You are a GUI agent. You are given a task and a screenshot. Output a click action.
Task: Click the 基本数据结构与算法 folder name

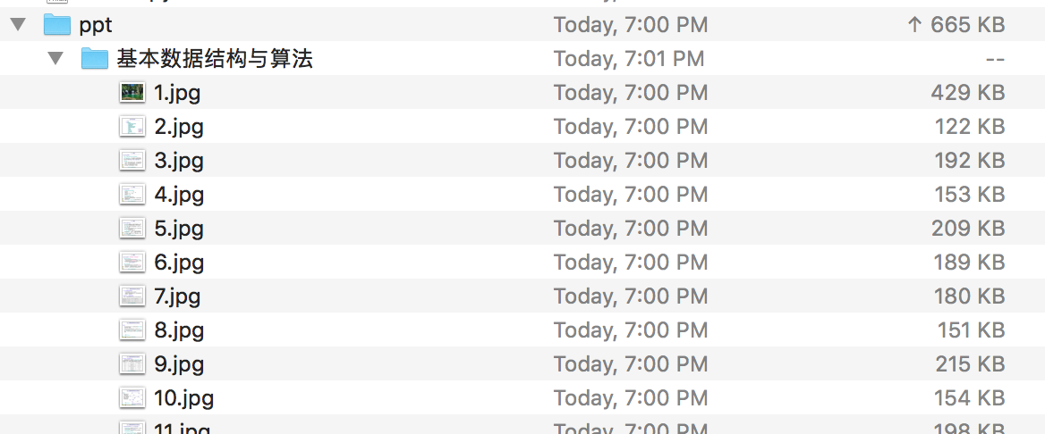click(215, 59)
